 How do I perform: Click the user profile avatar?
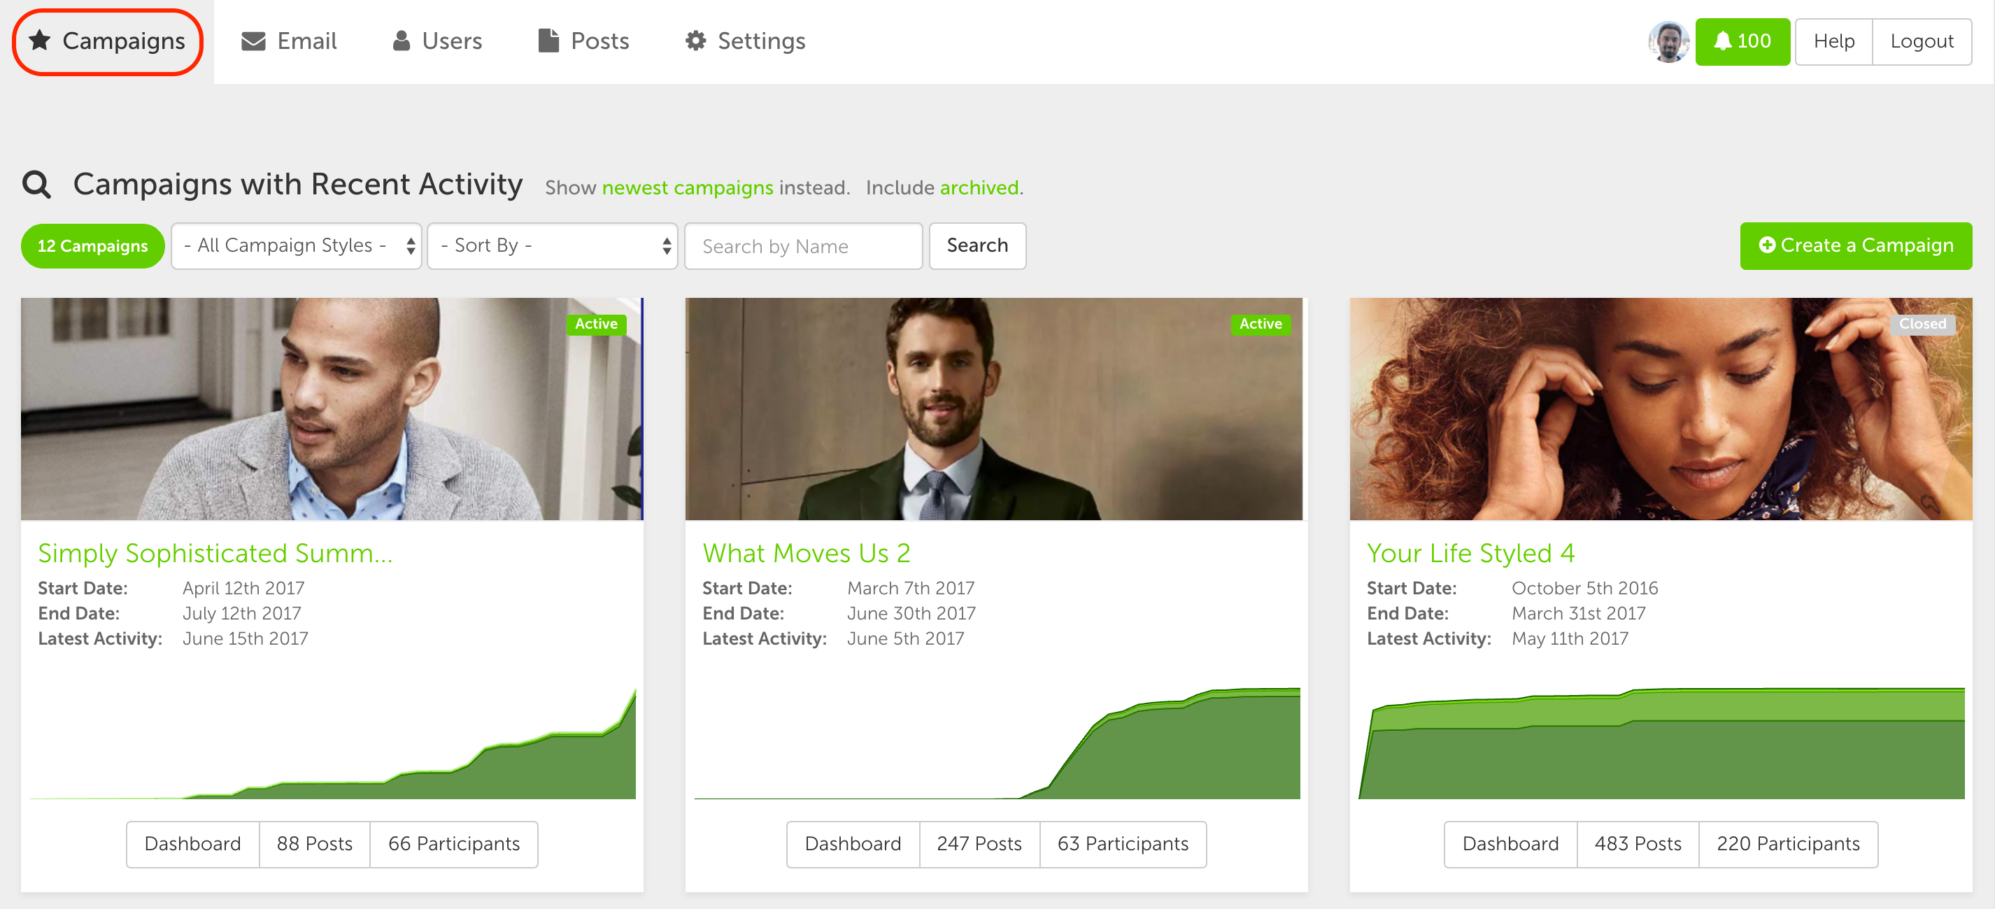point(1668,42)
